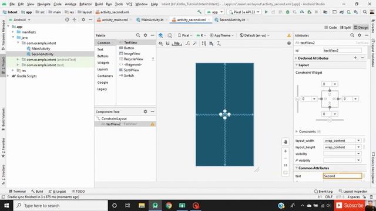Switch to Code view mode
The width and height of the screenshot is (376, 211).
(330, 28)
